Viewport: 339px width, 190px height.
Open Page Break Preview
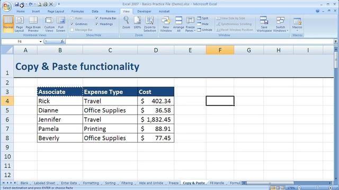pos(33,24)
